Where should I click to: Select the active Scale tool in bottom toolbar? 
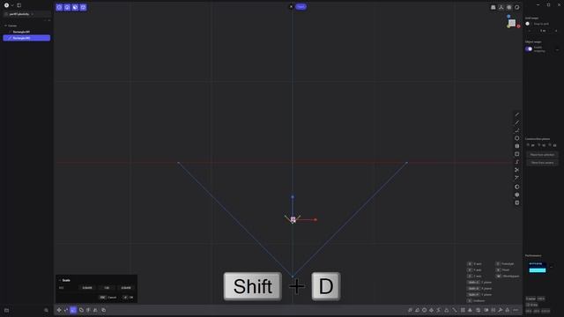(73, 310)
